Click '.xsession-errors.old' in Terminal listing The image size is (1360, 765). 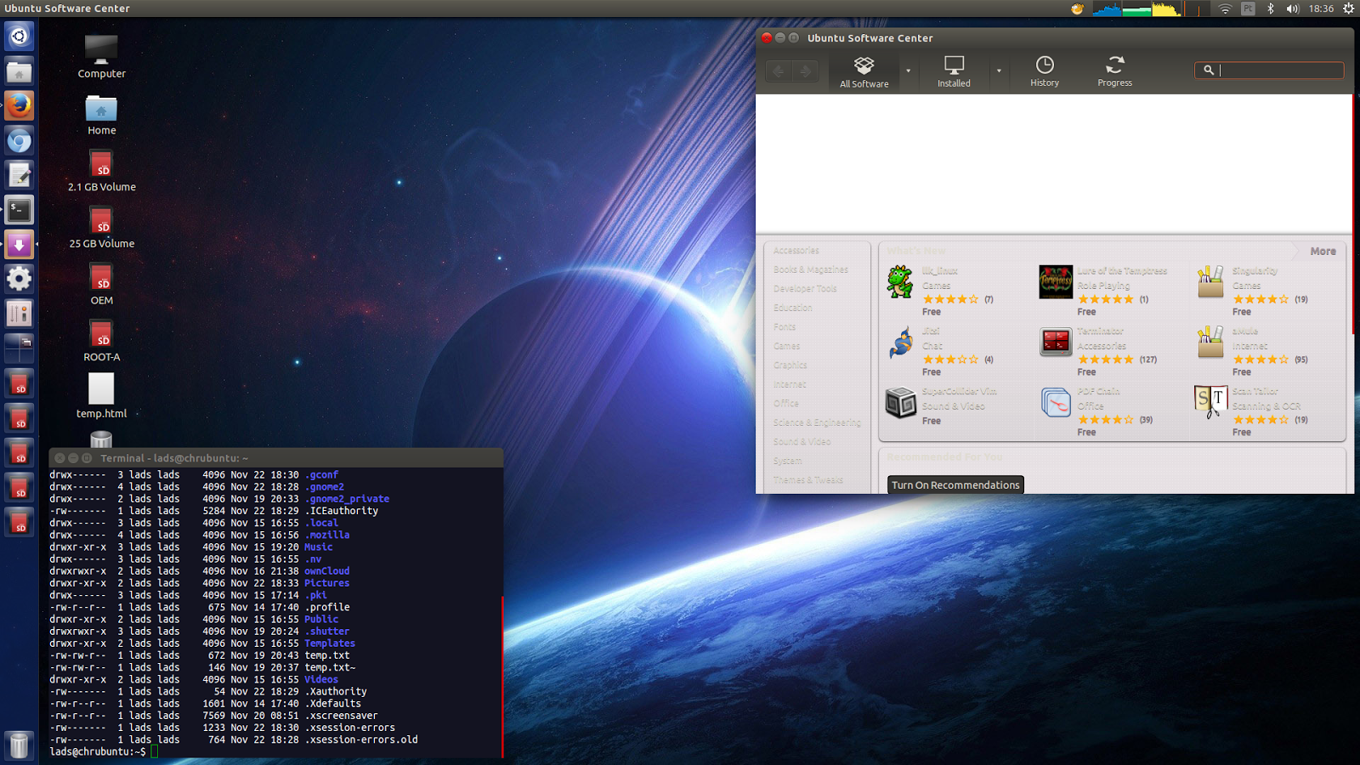click(x=361, y=740)
